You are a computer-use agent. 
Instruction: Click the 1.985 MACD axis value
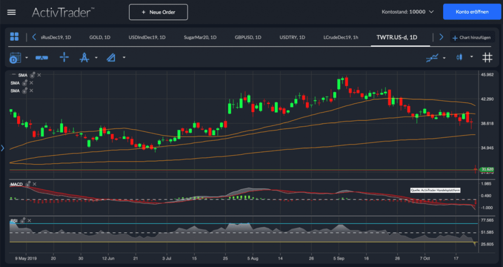coord(487,183)
